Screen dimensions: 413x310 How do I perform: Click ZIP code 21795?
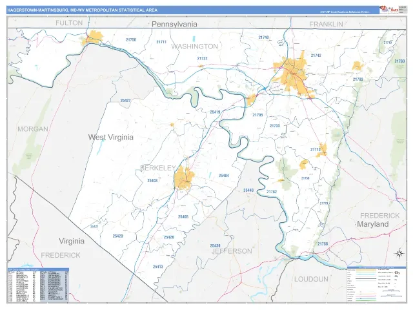pyautogui.click(x=257, y=115)
